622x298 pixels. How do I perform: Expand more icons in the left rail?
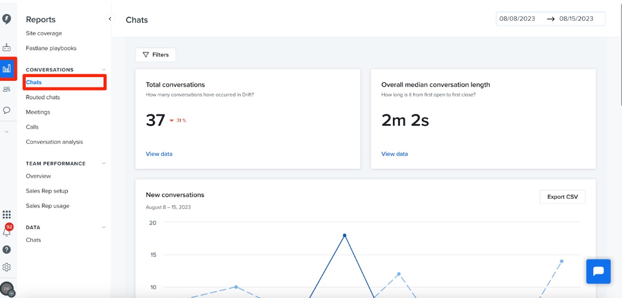pos(7,132)
